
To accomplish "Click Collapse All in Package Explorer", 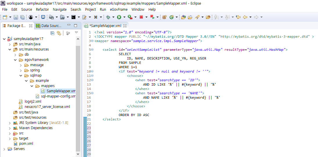I will coord(53,33).
